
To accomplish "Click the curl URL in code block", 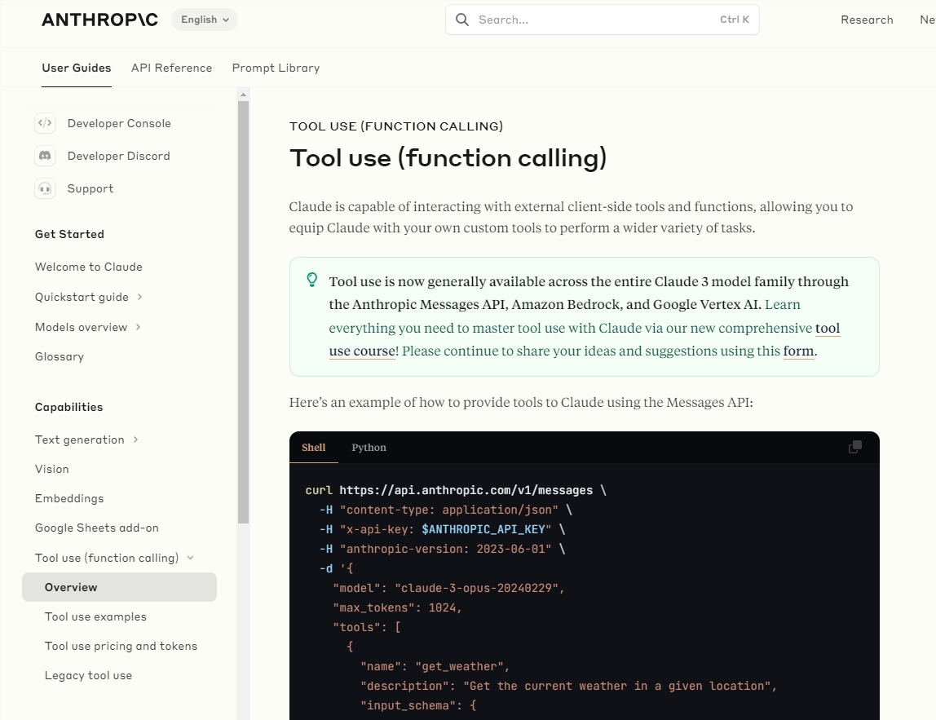I will click(x=466, y=490).
